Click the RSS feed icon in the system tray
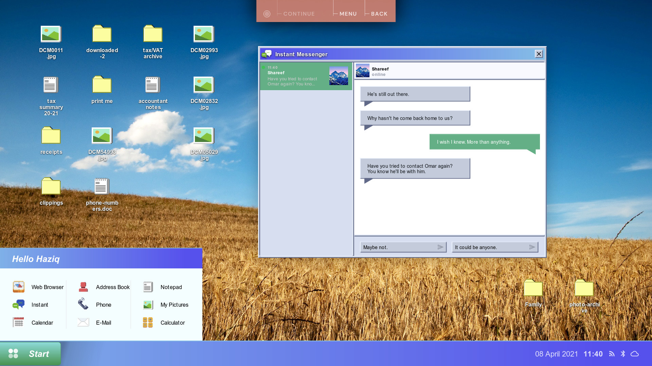The height and width of the screenshot is (366, 652). [x=611, y=353]
